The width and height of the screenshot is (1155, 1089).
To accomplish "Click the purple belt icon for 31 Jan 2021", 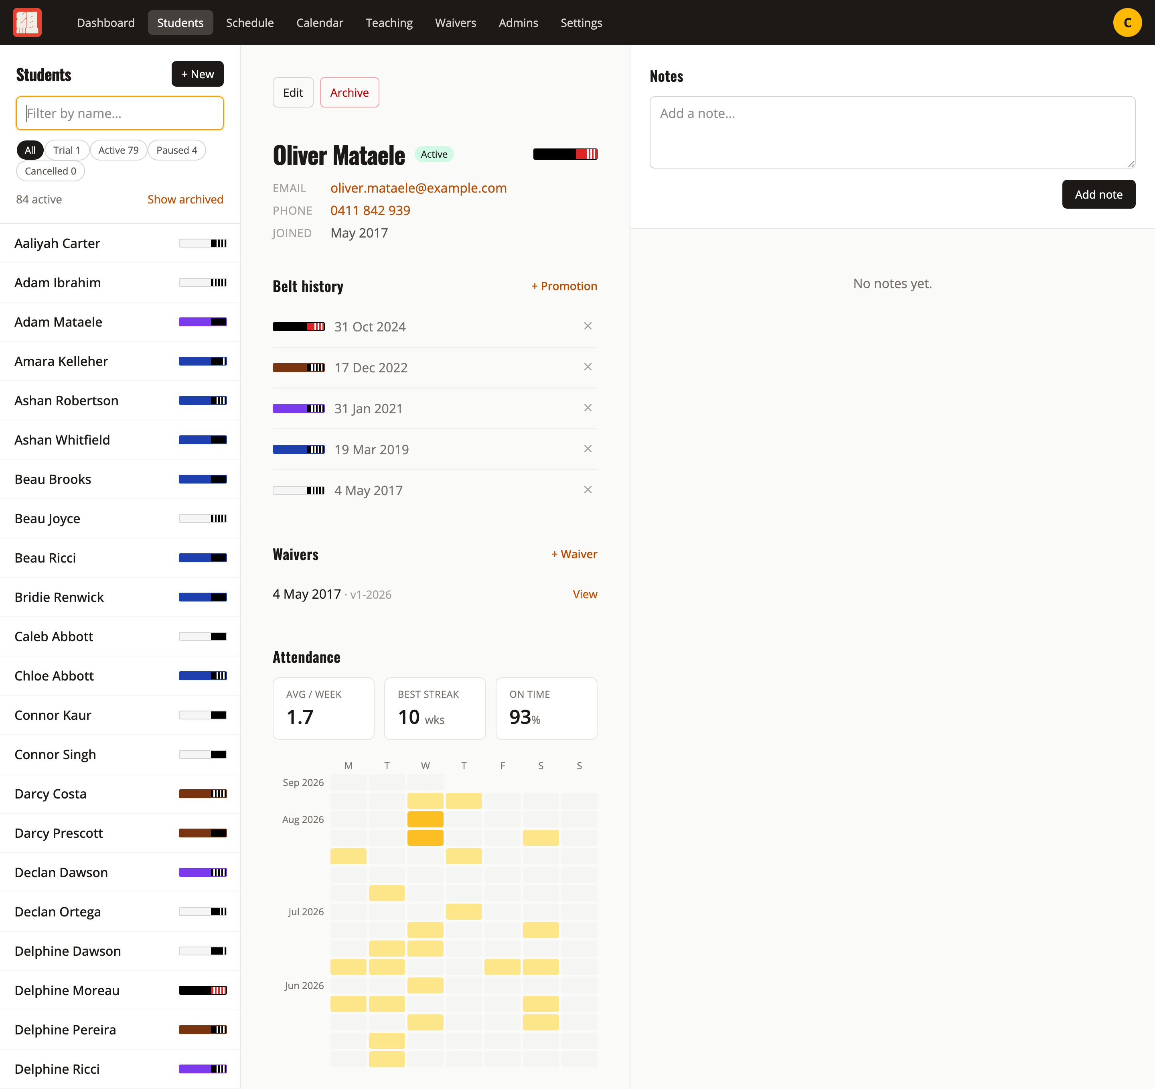I will [x=299, y=409].
